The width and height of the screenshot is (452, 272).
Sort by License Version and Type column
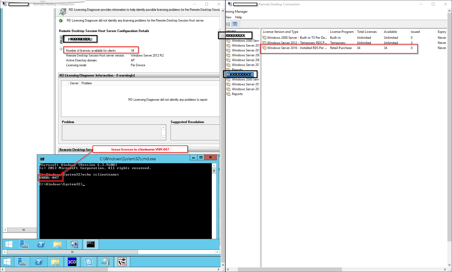(280, 32)
